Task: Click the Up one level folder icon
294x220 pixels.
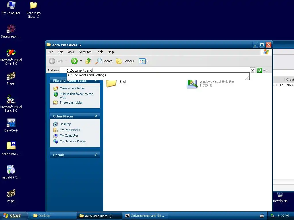Action: tap(88, 61)
